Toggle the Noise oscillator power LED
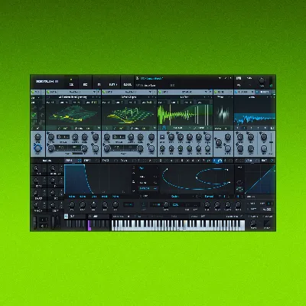This screenshot has width=306, height=306. (216, 92)
